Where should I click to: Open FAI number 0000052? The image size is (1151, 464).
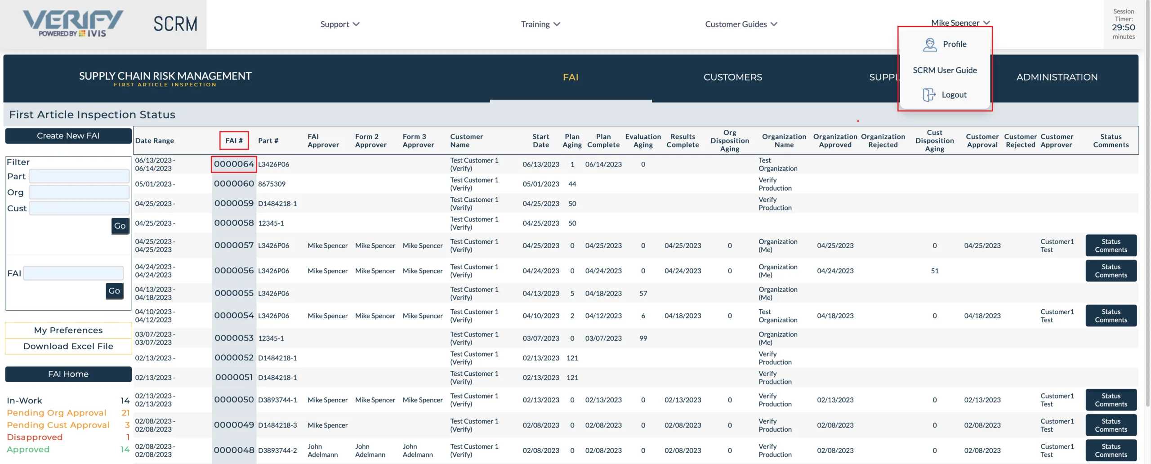tap(234, 358)
